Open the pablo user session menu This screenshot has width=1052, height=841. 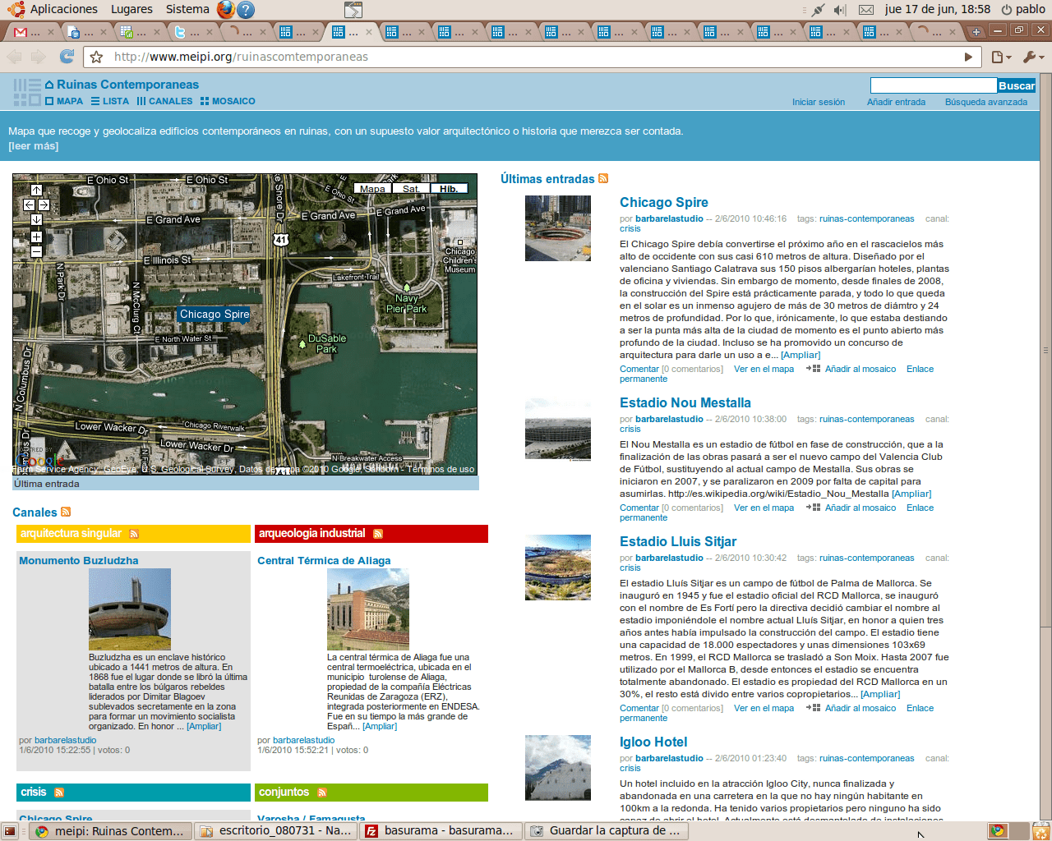click(x=1023, y=9)
